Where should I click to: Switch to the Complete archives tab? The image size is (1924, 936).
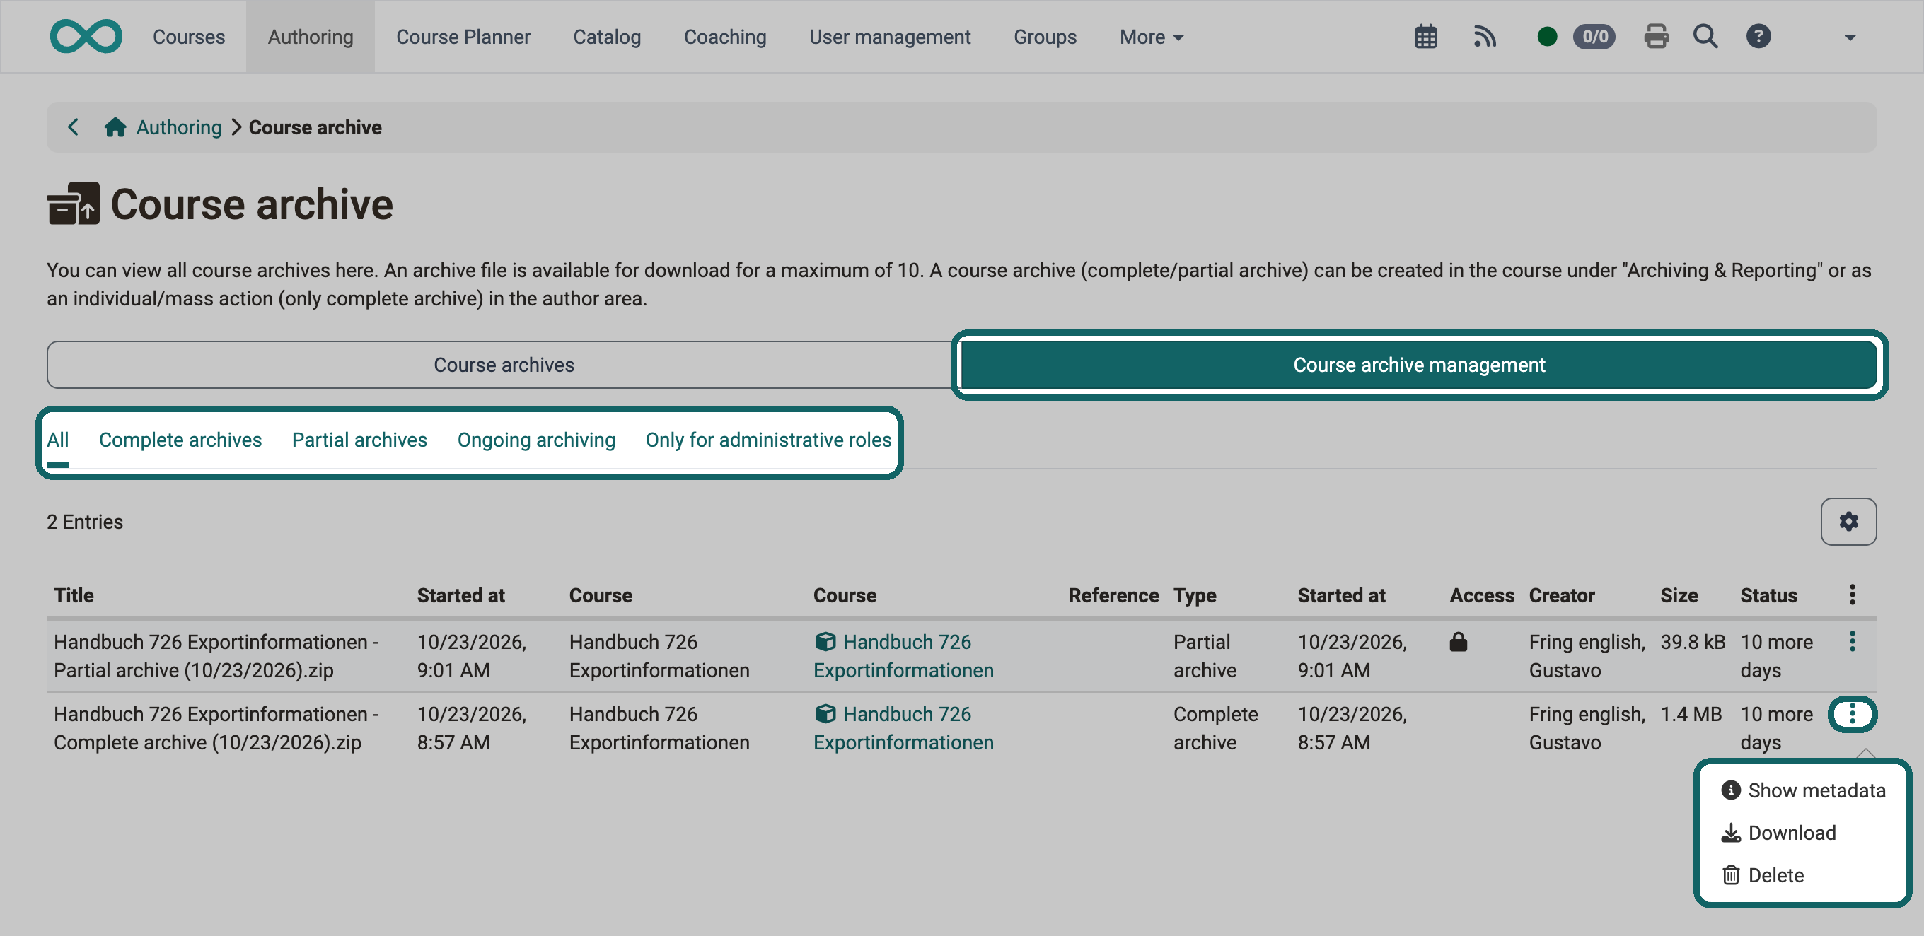pyautogui.click(x=180, y=440)
